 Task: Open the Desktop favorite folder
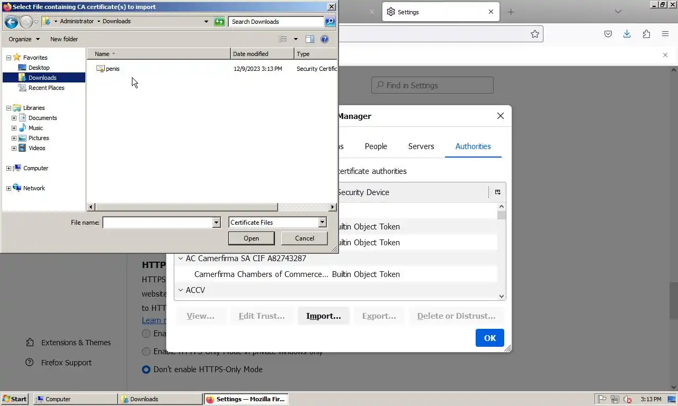39,68
